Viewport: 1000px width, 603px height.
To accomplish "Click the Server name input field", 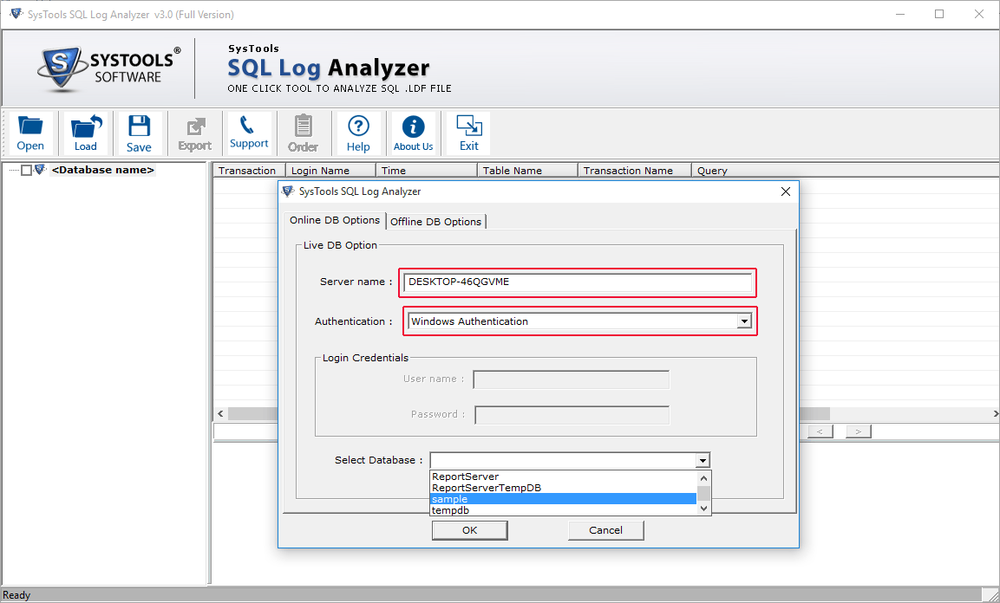I will click(578, 282).
